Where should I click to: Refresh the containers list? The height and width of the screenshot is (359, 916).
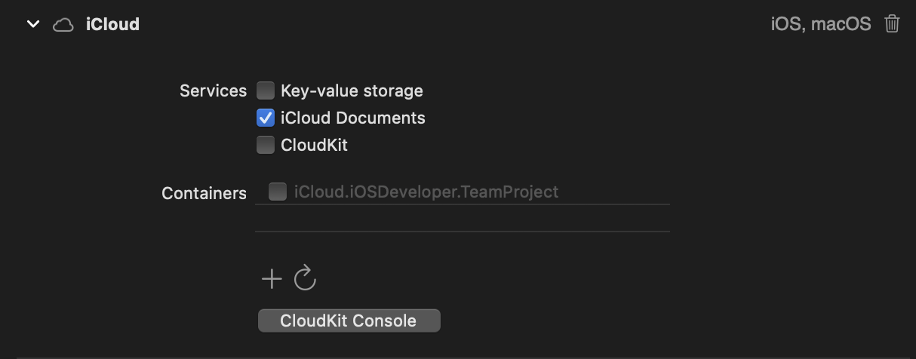(x=305, y=278)
